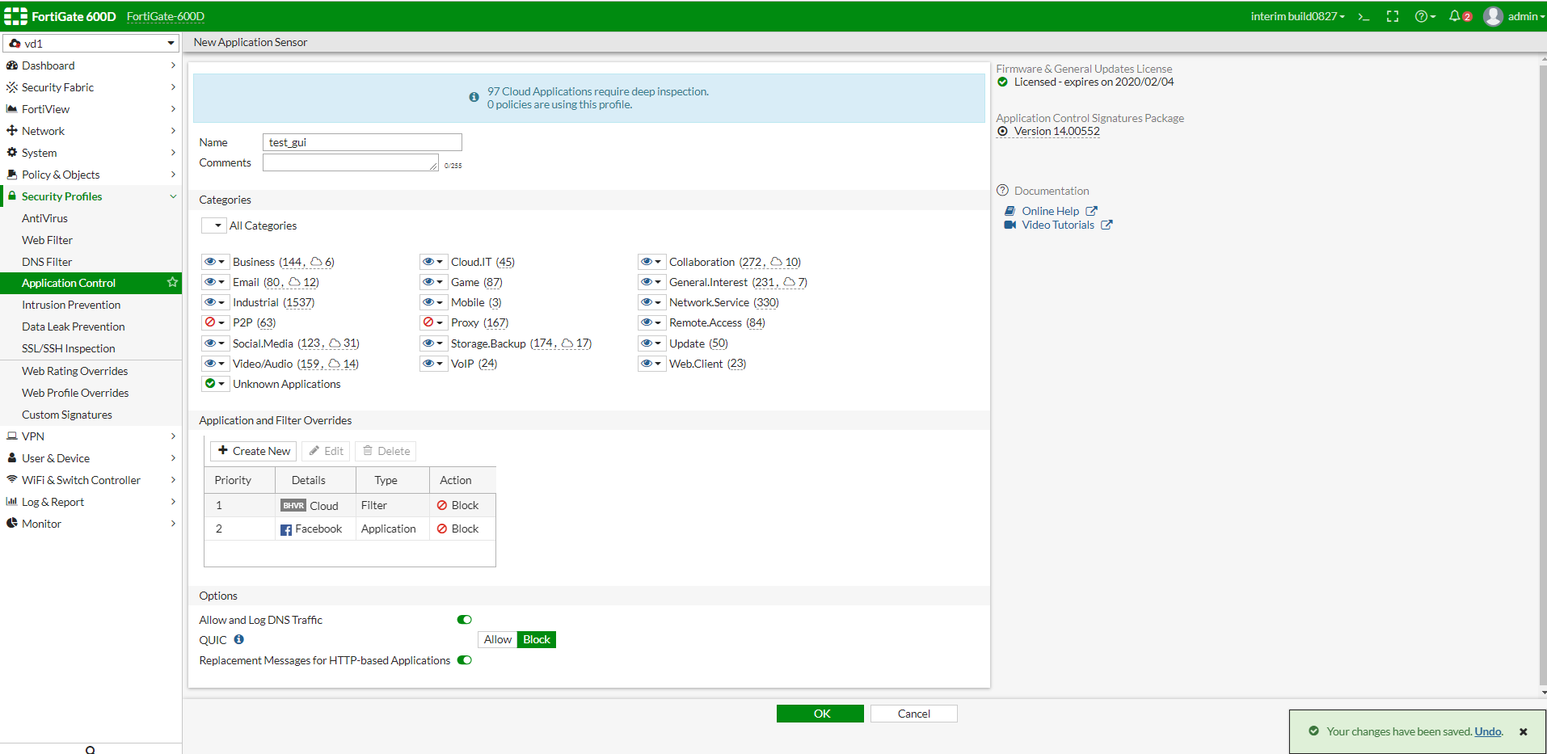Image resolution: width=1547 pixels, height=754 pixels.
Task: Open the CLI console icon
Action: pos(1364,16)
